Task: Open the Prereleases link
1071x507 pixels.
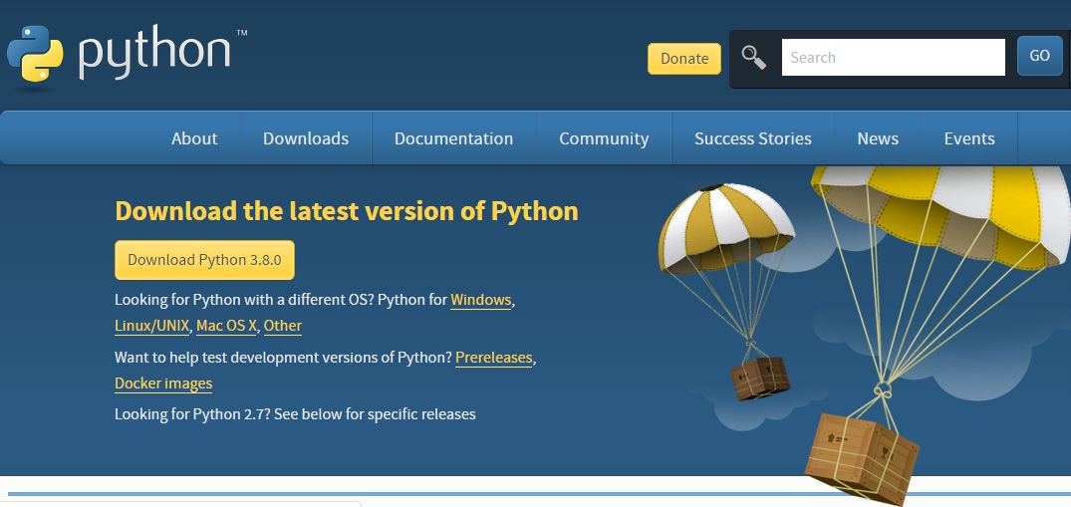Action: 494,358
